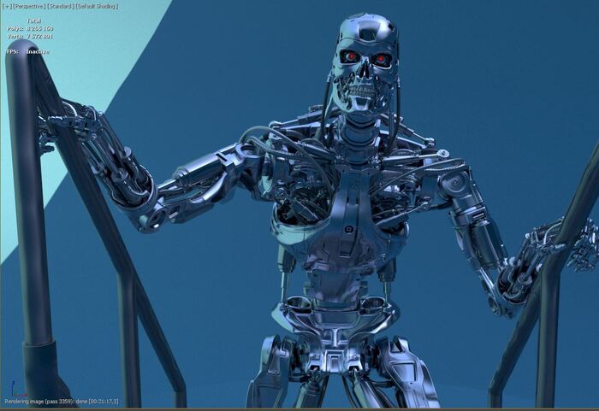Click the Verts count statistic in viewport
Viewport: 599px width, 411px height.
point(30,37)
